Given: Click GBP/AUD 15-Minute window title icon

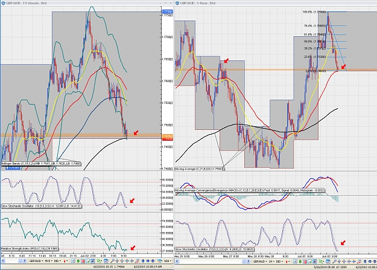Looking at the screenshot, I should (x=4, y=3).
